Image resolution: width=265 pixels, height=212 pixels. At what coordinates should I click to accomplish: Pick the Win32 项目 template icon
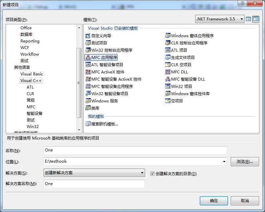pos(168,87)
